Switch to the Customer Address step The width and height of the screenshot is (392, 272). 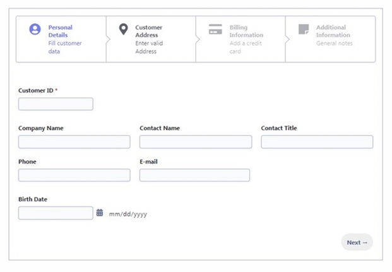coord(150,39)
